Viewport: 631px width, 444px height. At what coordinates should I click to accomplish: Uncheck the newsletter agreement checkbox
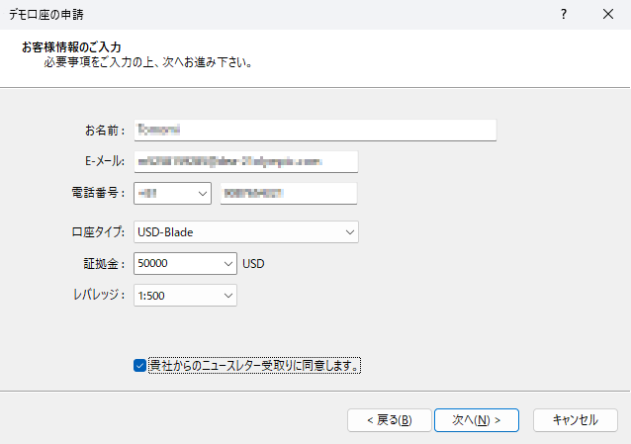click(x=139, y=366)
